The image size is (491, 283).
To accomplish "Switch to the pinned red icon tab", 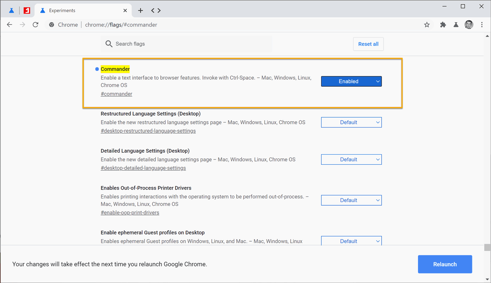I will tap(27, 10).
